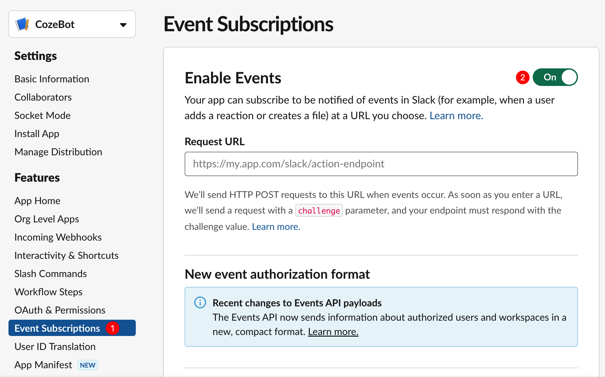This screenshot has height=377, width=605.
Task: Open App Manifest page
Action: (x=43, y=365)
